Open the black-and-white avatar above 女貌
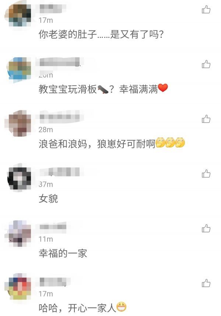The height and width of the screenshot is (316, 221). (19, 178)
